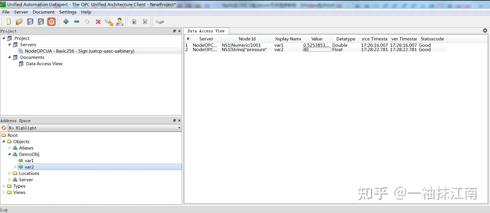Disconnect server with the red X icon
The image size is (490, 213).
[98, 22]
